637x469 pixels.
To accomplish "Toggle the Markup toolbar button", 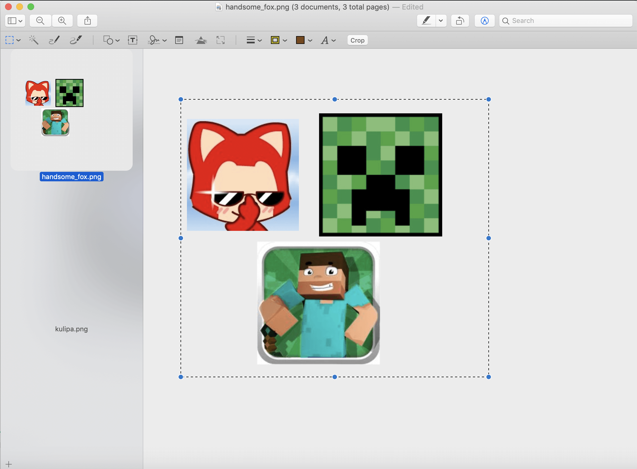I will tap(484, 21).
